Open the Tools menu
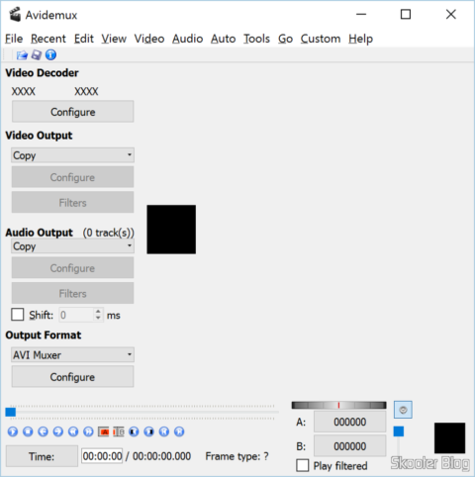 (256, 39)
